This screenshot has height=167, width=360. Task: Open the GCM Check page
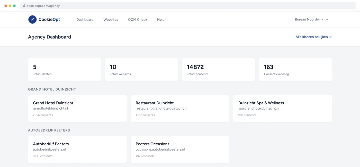(138, 20)
